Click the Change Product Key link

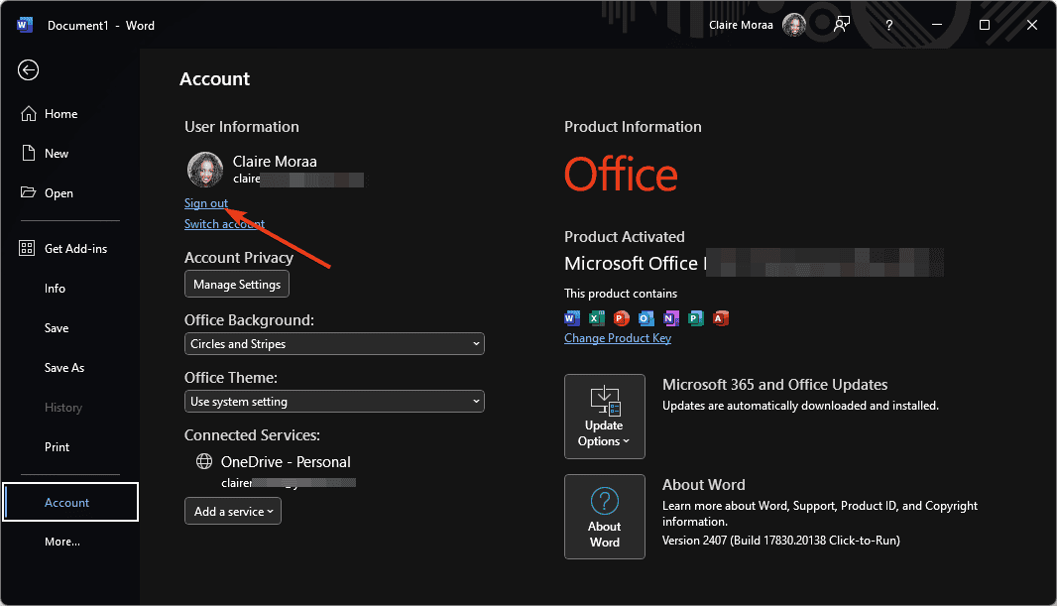point(618,338)
